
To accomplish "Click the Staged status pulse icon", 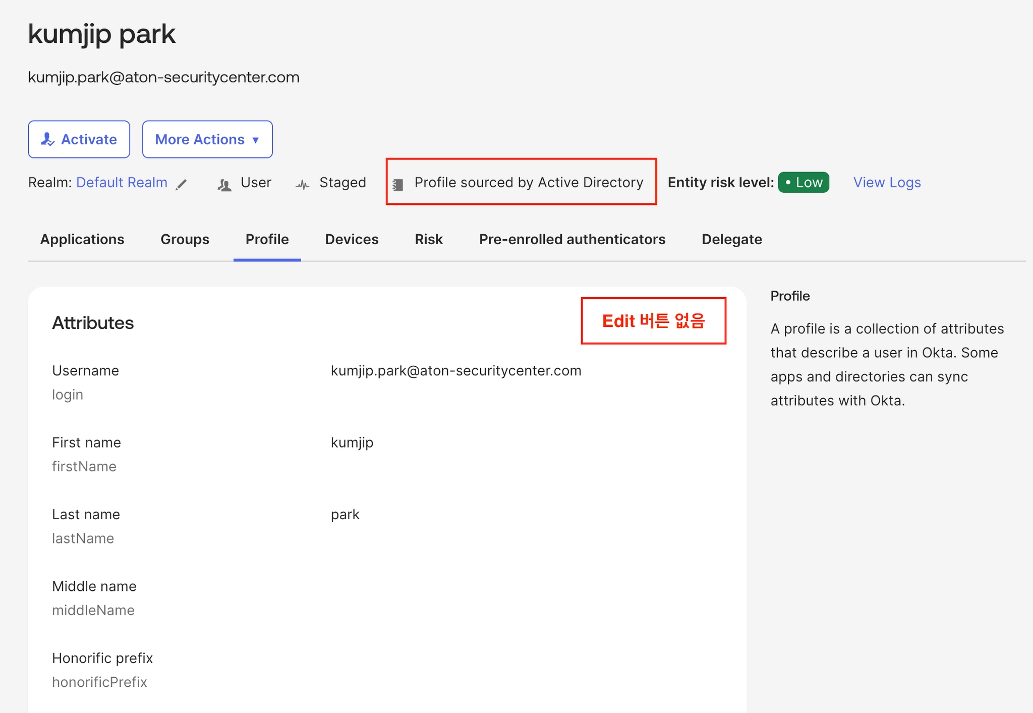I will 303,185.
